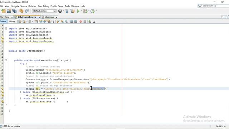Close the Start Page tab
This screenshot has width=229, height=129.
tap(12, 17)
